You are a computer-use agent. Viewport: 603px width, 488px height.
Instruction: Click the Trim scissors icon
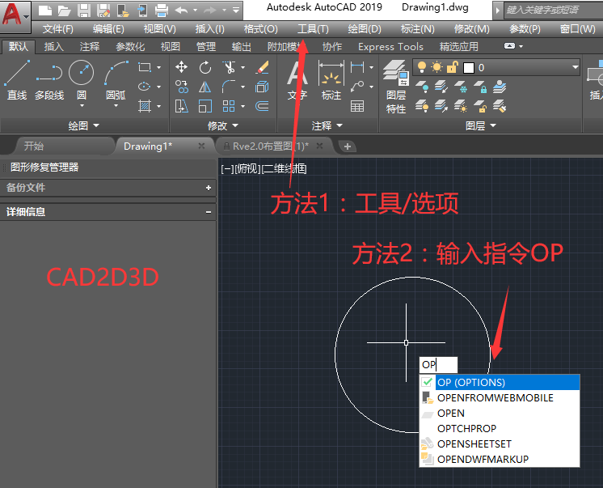pyautogui.click(x=230, y=67)
